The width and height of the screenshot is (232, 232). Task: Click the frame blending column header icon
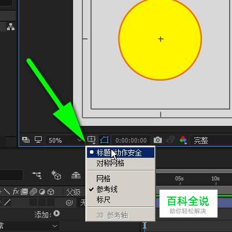24,192
